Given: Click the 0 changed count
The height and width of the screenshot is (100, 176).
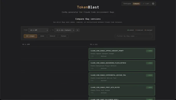Looking at the screenshot, I should pos(148,30).
